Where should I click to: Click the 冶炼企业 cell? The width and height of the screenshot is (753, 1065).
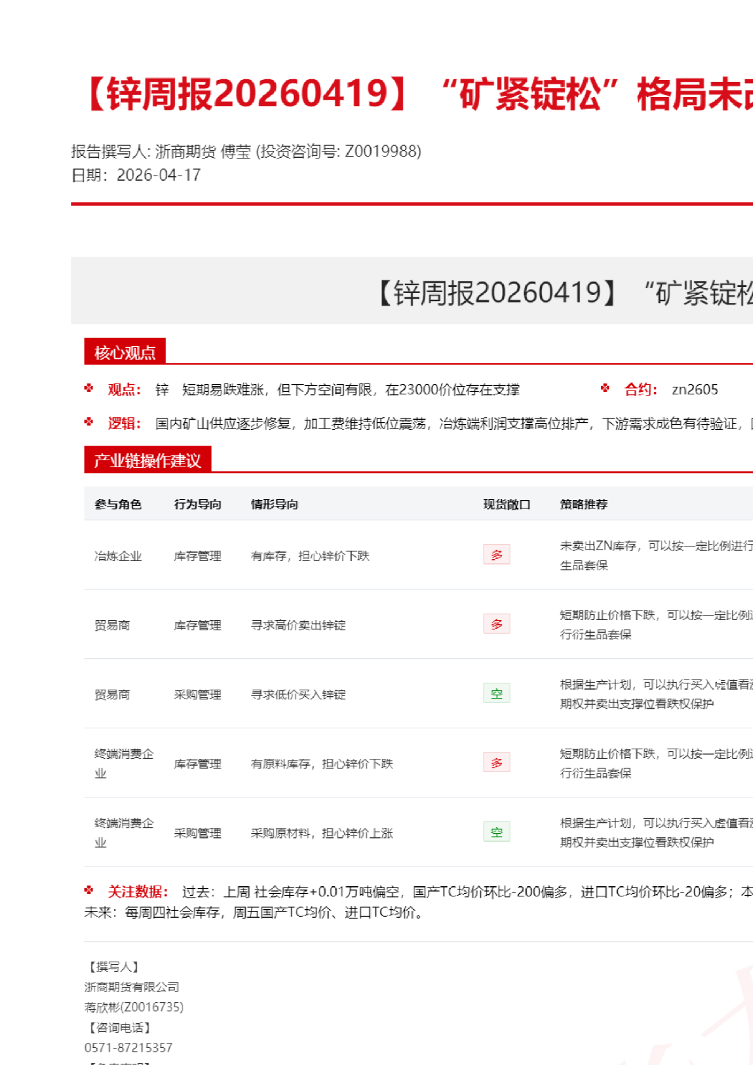coord(118,556)
